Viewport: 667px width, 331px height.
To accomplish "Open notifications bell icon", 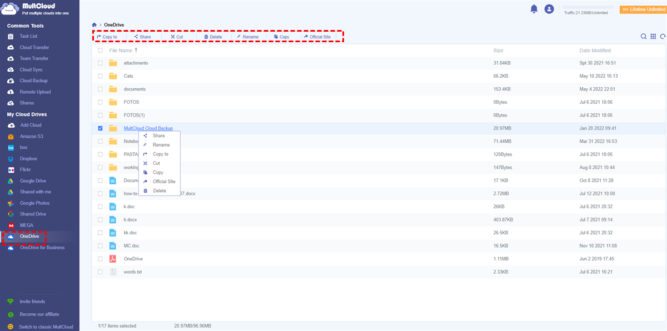I will 534,8.
